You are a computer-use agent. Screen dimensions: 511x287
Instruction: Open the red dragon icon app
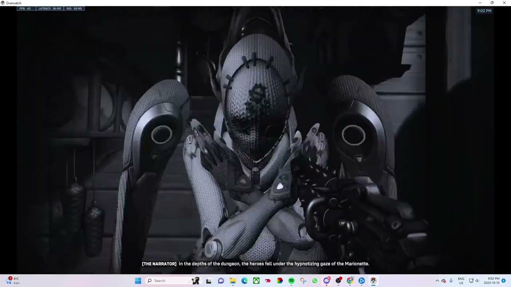(x=268, y=281)
